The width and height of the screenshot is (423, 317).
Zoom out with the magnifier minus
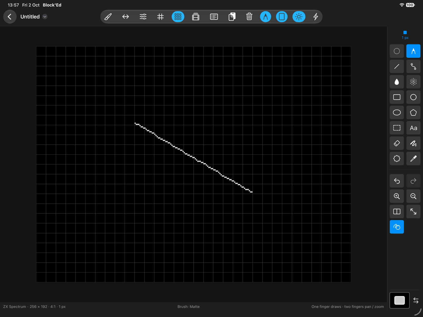(413, 196)
